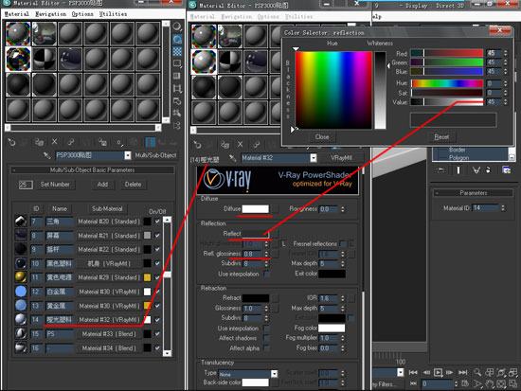Click Make Material Copy in the left editor toolbar

click(x=70, y=143)
